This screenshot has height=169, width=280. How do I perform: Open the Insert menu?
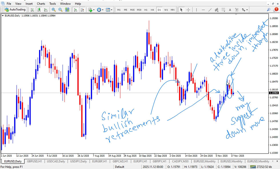coord(29,3)
